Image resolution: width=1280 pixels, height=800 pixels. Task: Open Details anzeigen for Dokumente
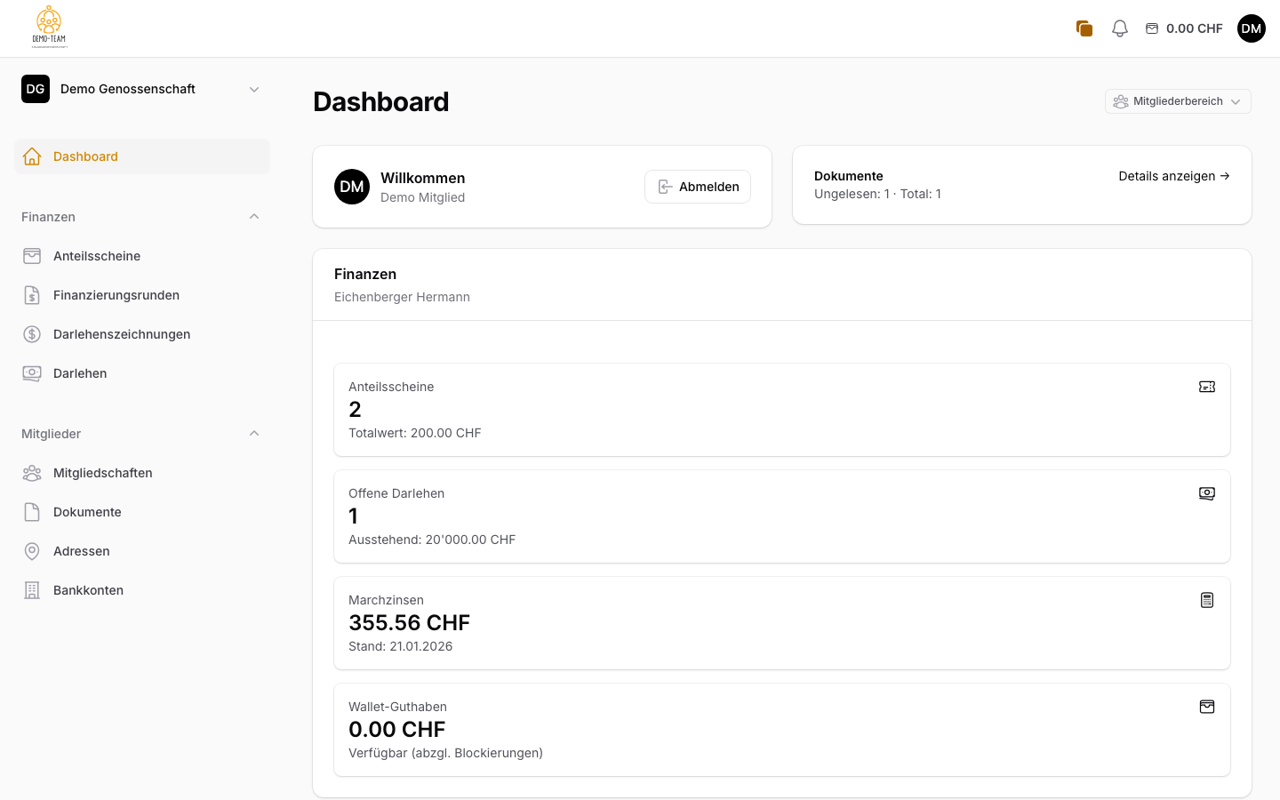click(1173, 175)
